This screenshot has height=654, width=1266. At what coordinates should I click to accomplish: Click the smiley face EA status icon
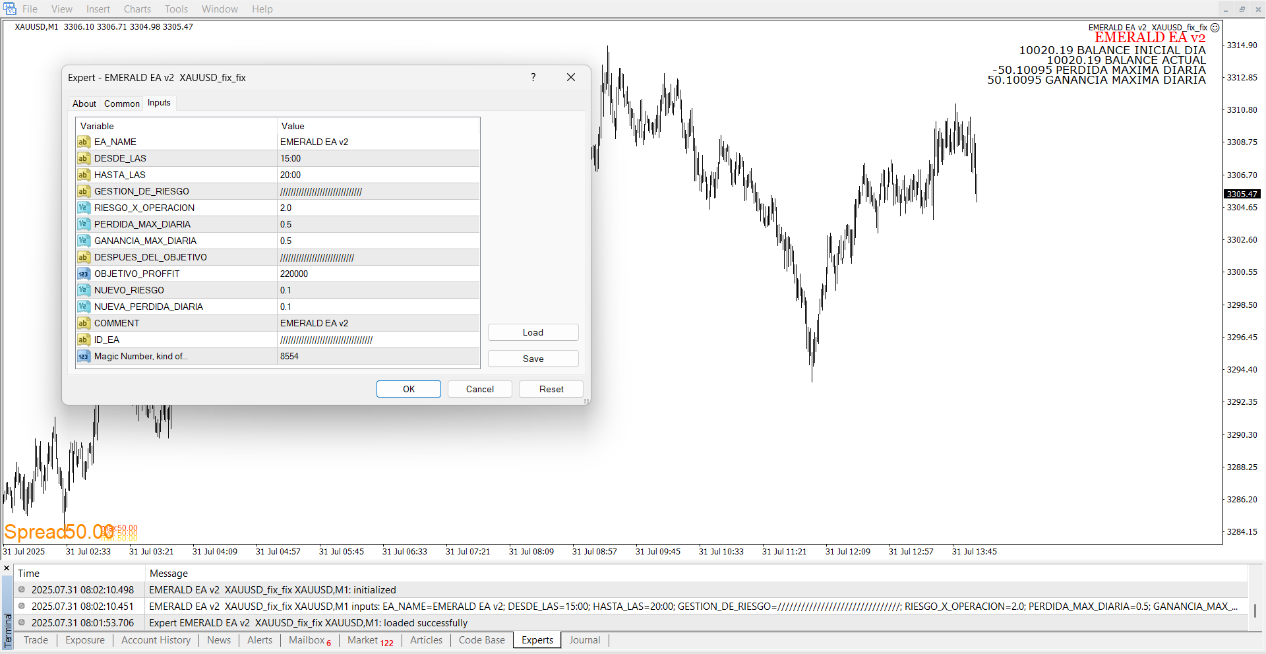[1215, 28]
